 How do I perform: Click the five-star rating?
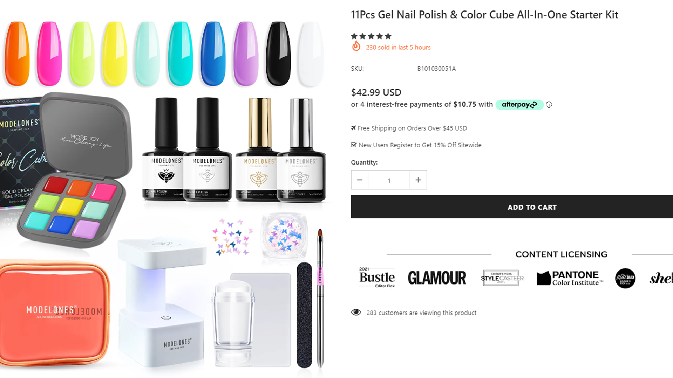coord(371,36)
